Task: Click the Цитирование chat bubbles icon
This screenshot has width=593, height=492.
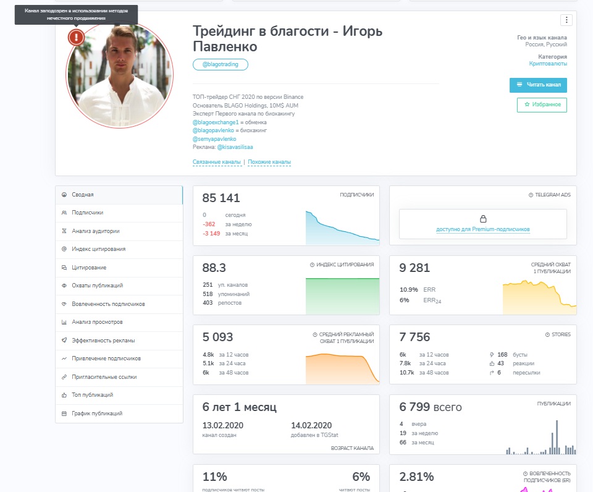Action: point(64,268)
